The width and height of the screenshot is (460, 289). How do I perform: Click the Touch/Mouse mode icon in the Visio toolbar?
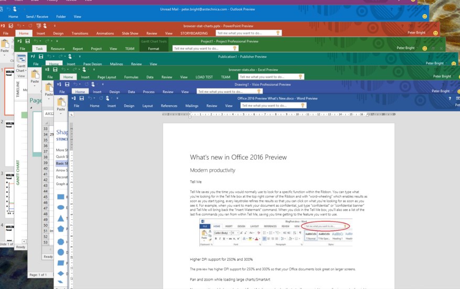pos(93,84)
